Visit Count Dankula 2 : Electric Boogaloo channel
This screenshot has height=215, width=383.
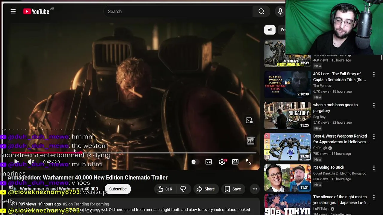[x=340, y=173]
